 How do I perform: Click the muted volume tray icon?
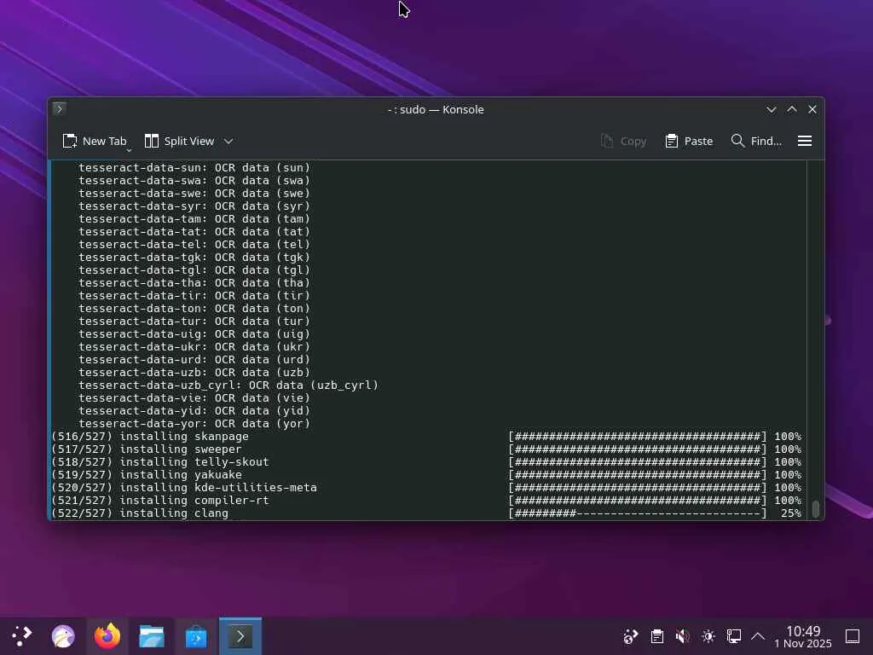[683, 636]
